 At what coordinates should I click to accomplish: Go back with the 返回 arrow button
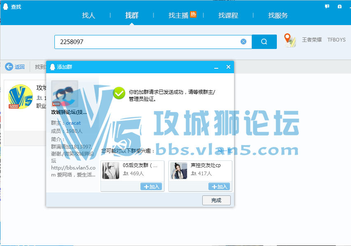(x=15, y=67)
